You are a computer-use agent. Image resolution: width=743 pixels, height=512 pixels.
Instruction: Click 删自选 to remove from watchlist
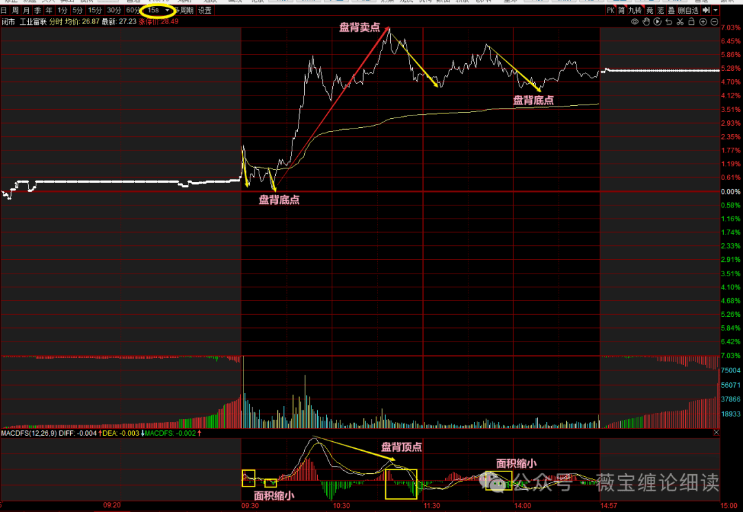[x=689, y=10]
